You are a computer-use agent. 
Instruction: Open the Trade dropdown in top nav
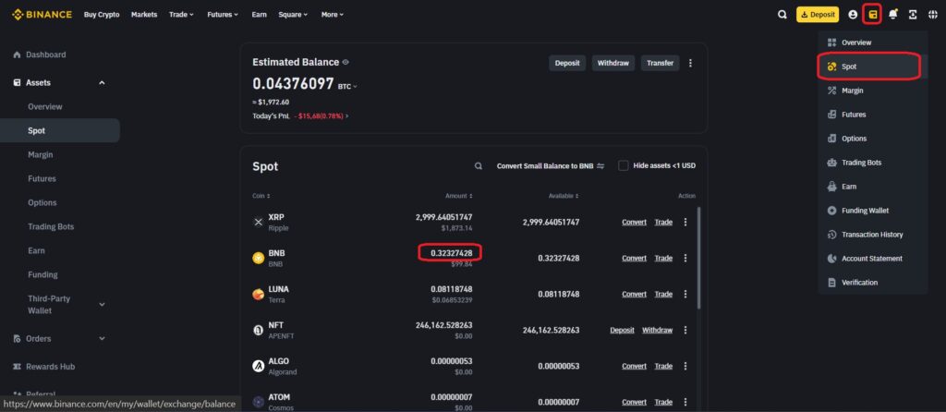tap(181, 15)
